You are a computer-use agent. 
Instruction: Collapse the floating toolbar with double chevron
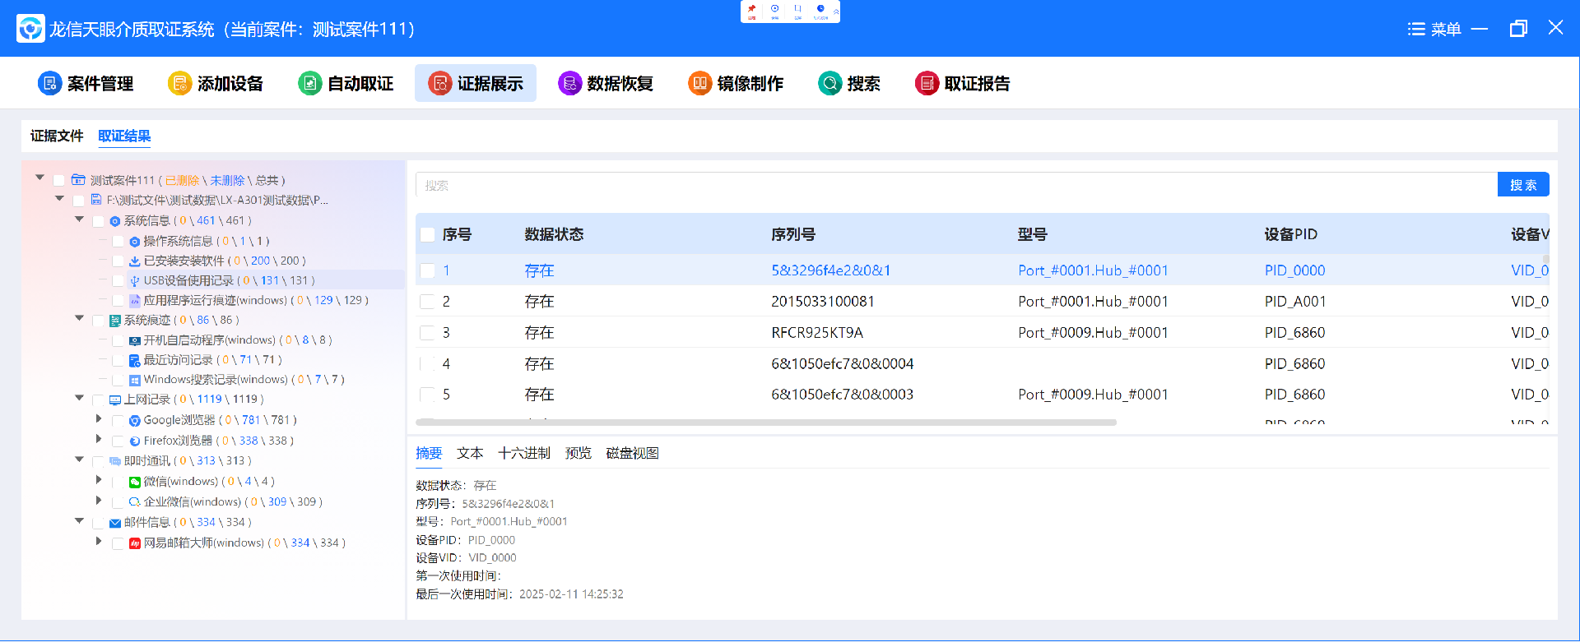[836, 12]
